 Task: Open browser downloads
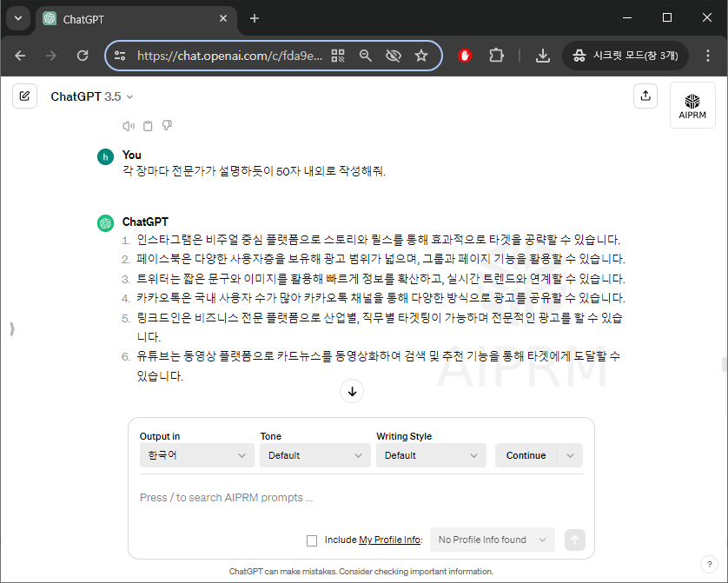click(x=543, y=56)
